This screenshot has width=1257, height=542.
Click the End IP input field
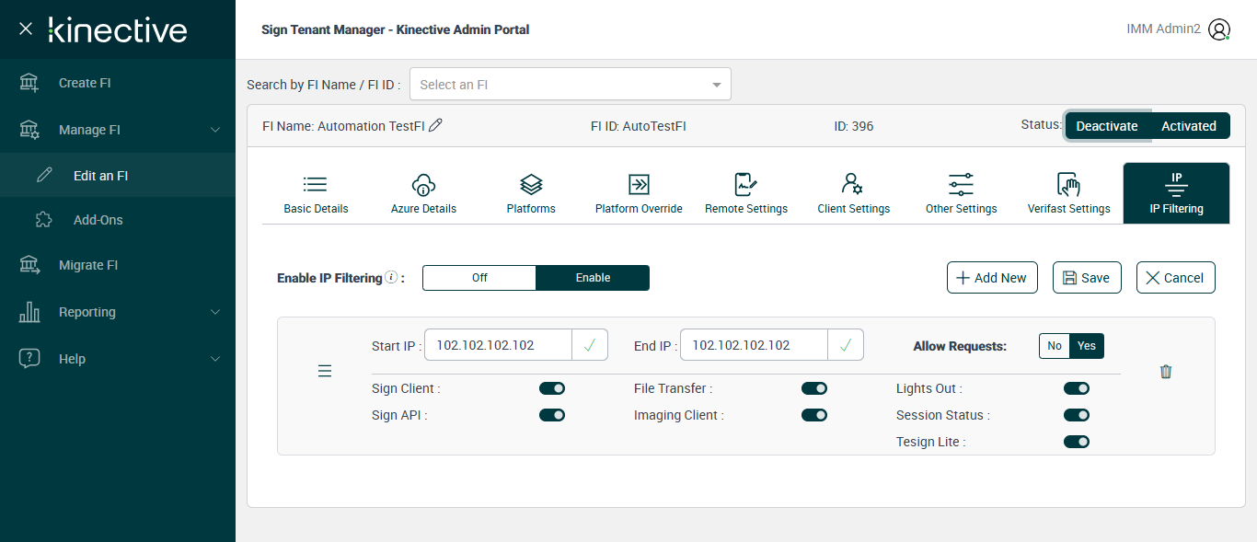pos(754,345)
